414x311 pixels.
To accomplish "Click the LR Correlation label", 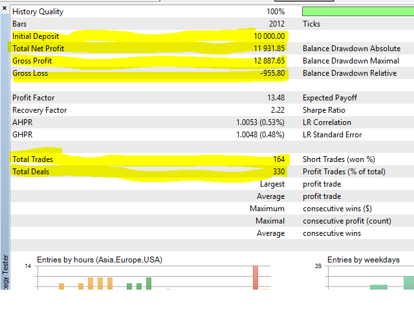I will 327,122.
